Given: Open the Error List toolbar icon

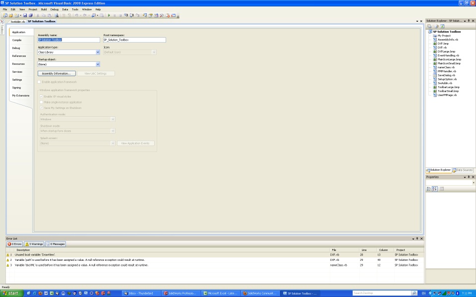Looking at the screenshot, I should click(x=168, y=15).
